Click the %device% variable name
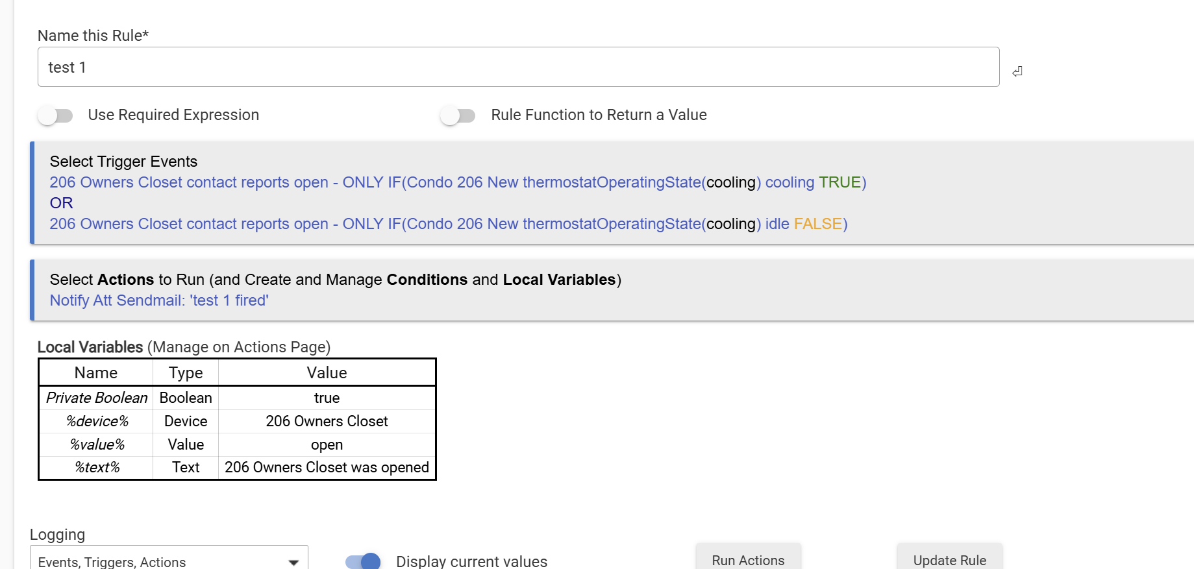 (97, 421)
